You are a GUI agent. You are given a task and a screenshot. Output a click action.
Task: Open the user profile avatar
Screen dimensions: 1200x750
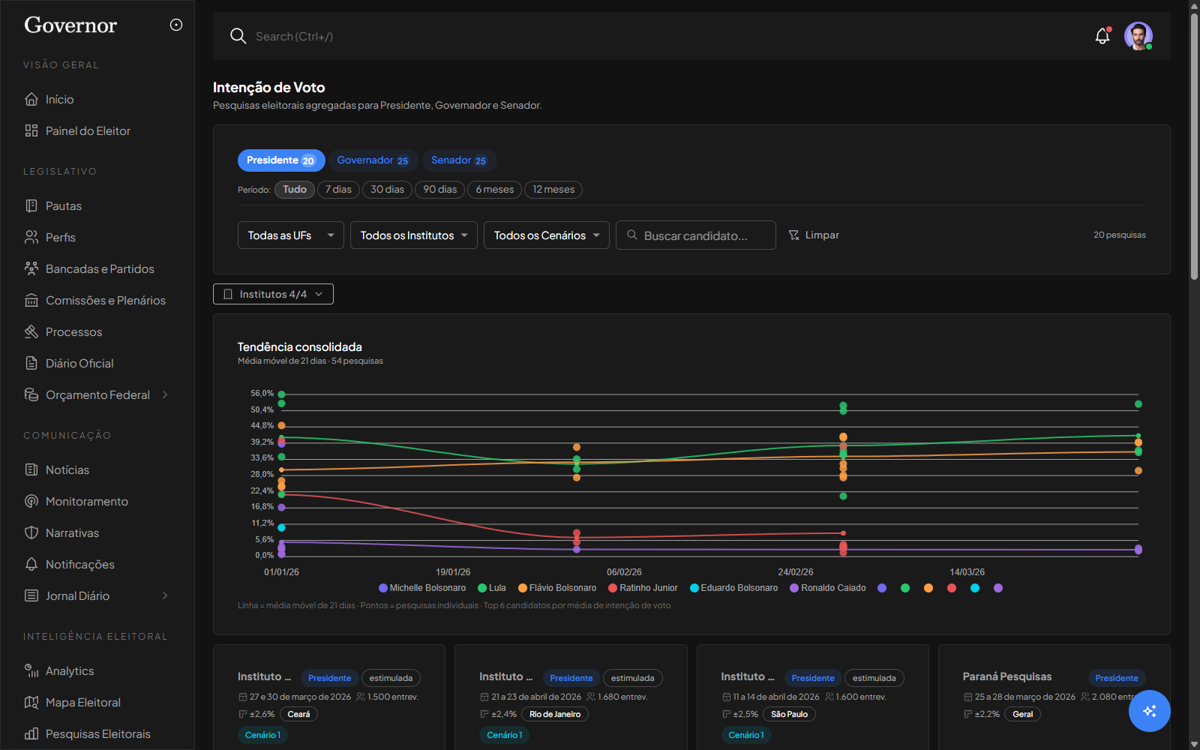pyautogui.click(x=1138, y=36)
